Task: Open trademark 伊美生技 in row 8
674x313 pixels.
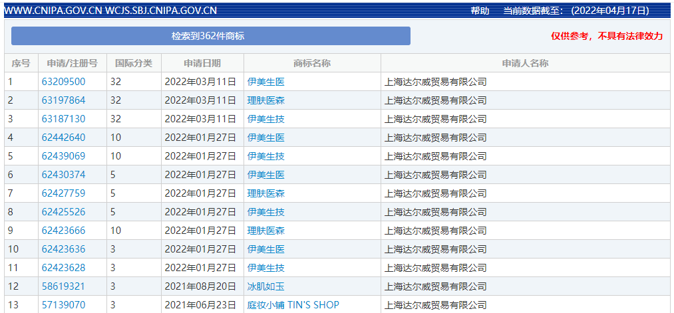Action: click(x=266, y=212)
